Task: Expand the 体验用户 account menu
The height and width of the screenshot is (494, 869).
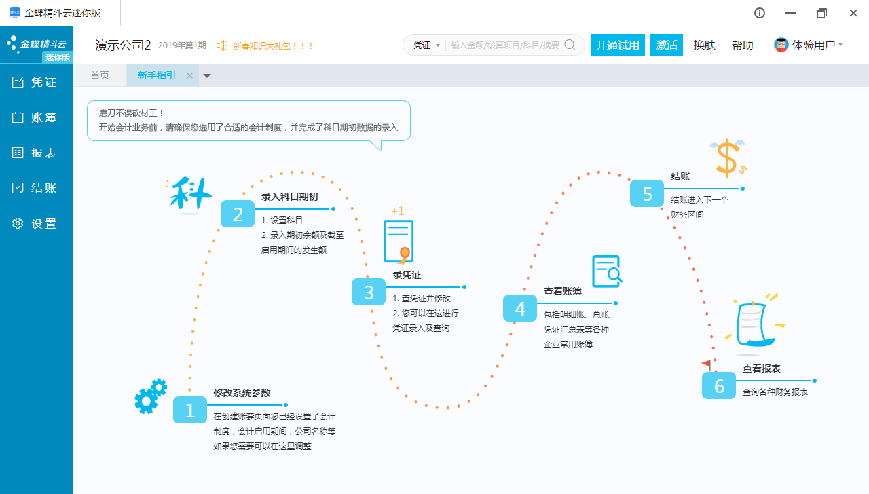Action: pos(808,45)
